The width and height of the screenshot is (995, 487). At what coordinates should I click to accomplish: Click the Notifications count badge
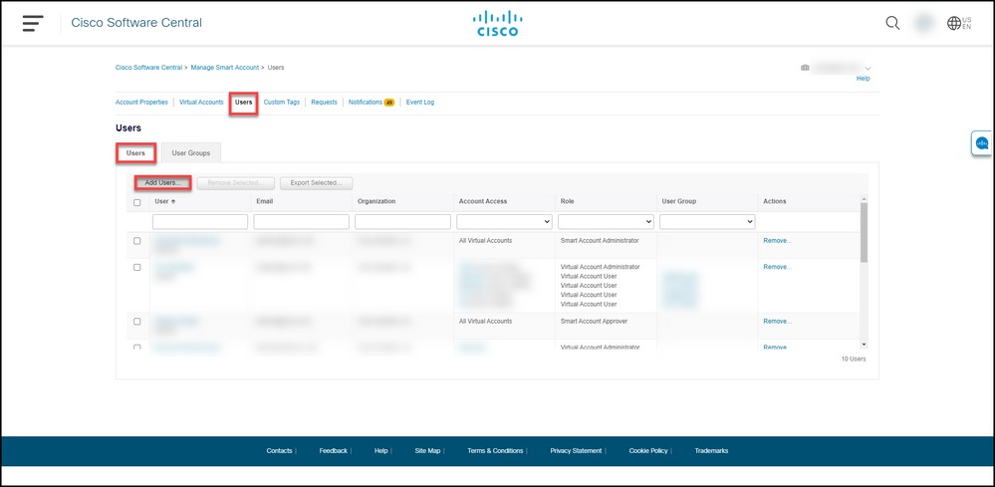point(389,103)
